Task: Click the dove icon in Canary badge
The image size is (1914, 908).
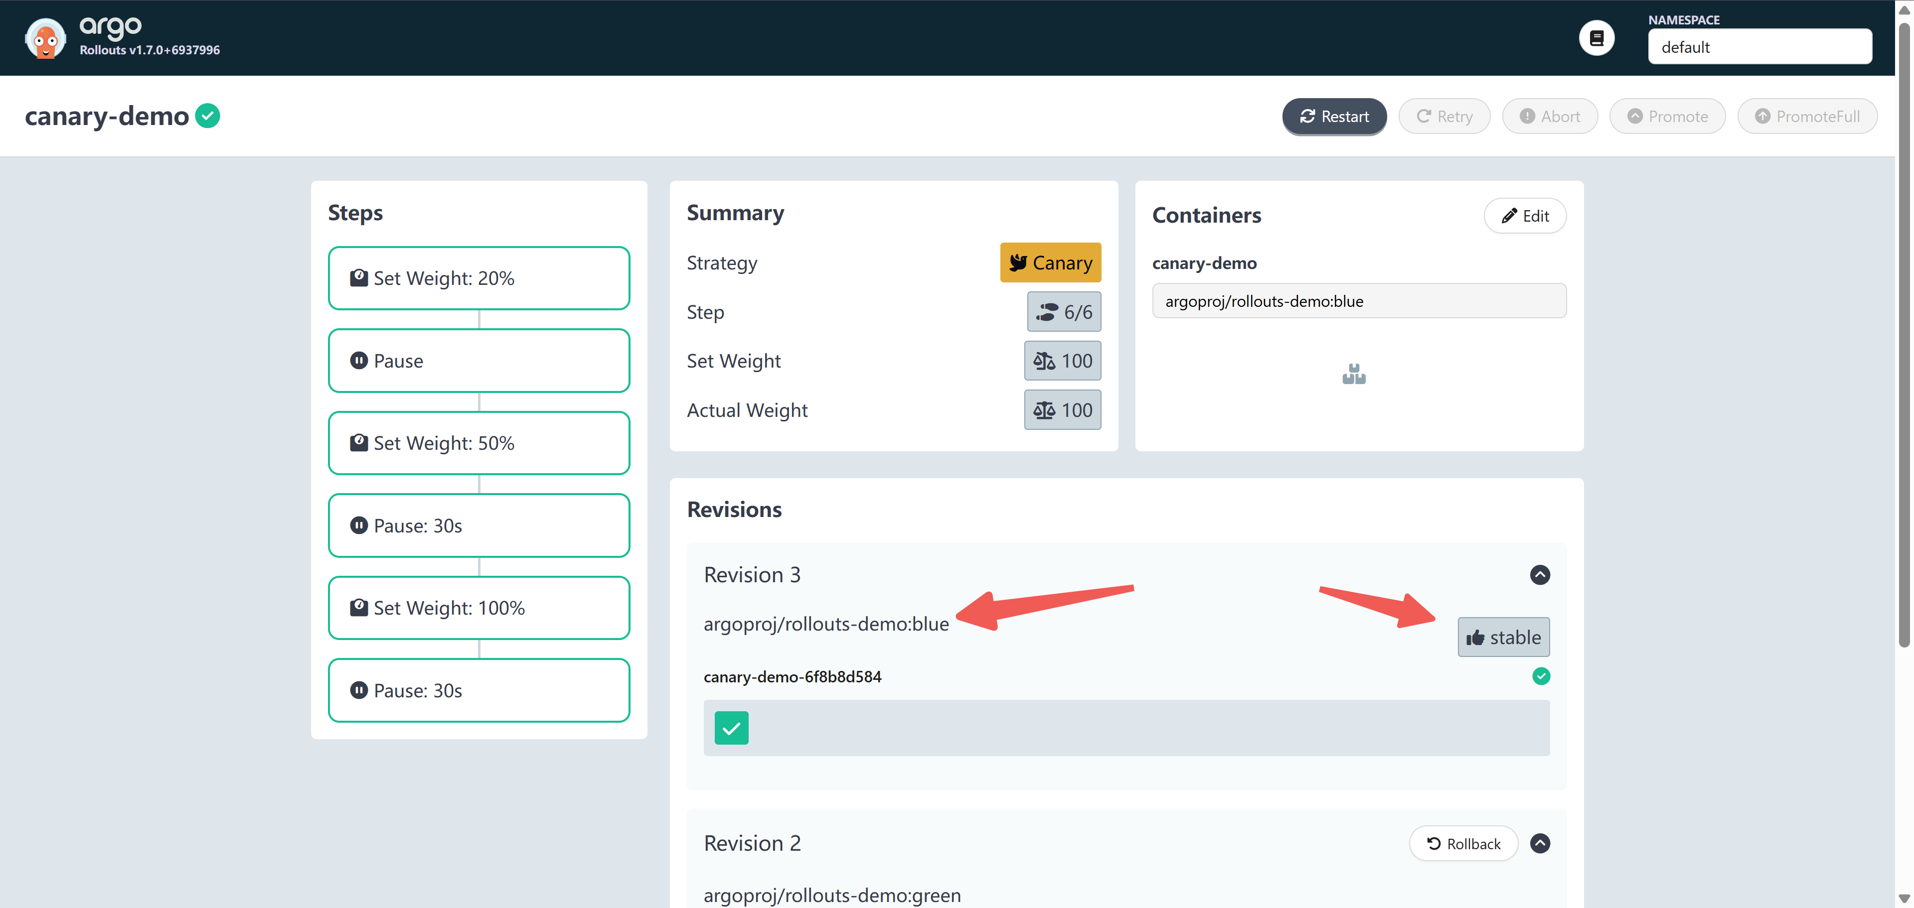Action: coord(1018,263)
